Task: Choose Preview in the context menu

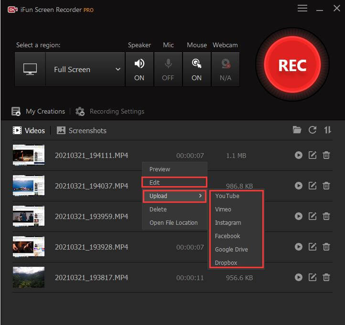Action: coord(175,169)
